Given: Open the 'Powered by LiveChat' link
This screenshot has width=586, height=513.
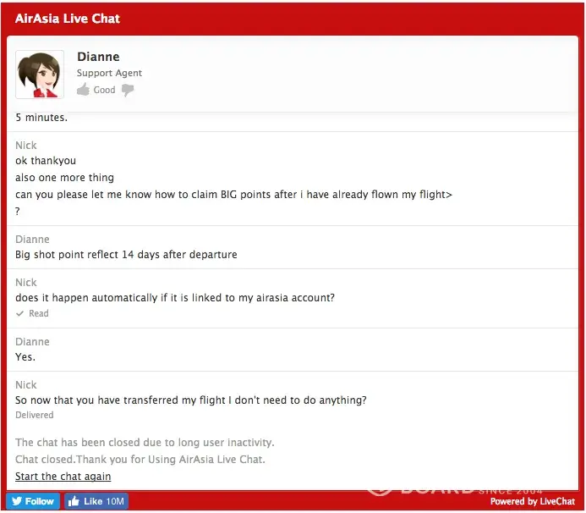Looking at the screenshot, I should (533, 501).
